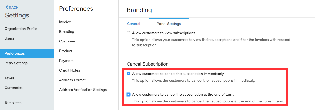Click the Back chevron arrow icon
The image size is (315, 110).
point(7,8)
